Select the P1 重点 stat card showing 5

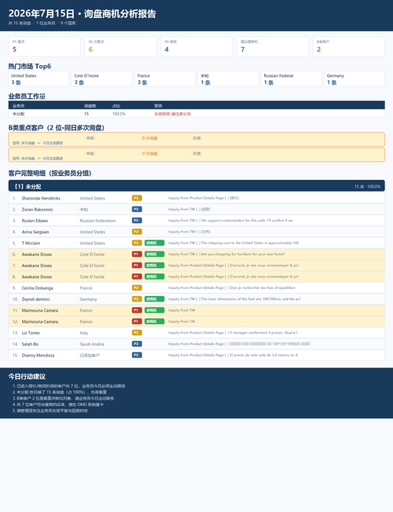(x=44, y=46)
